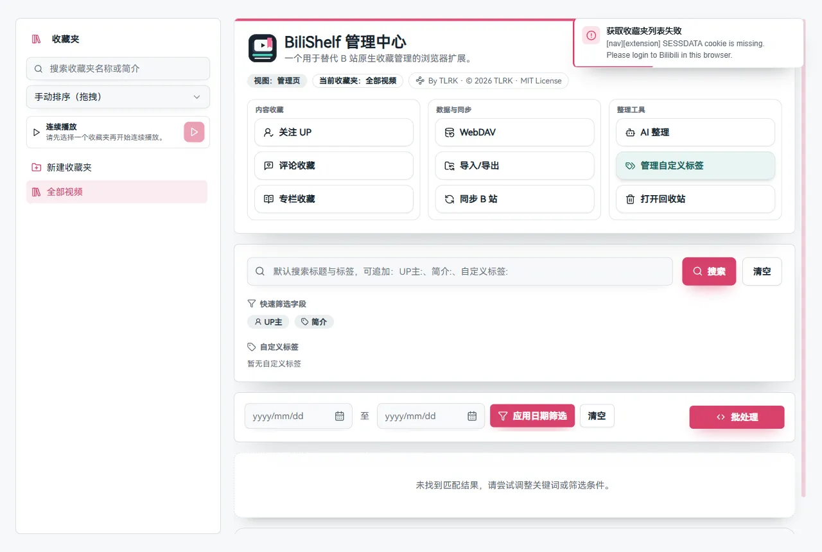This screenshot has height=552, width=822.
Task: Click the 批处理 batch button
Action: 737,417
